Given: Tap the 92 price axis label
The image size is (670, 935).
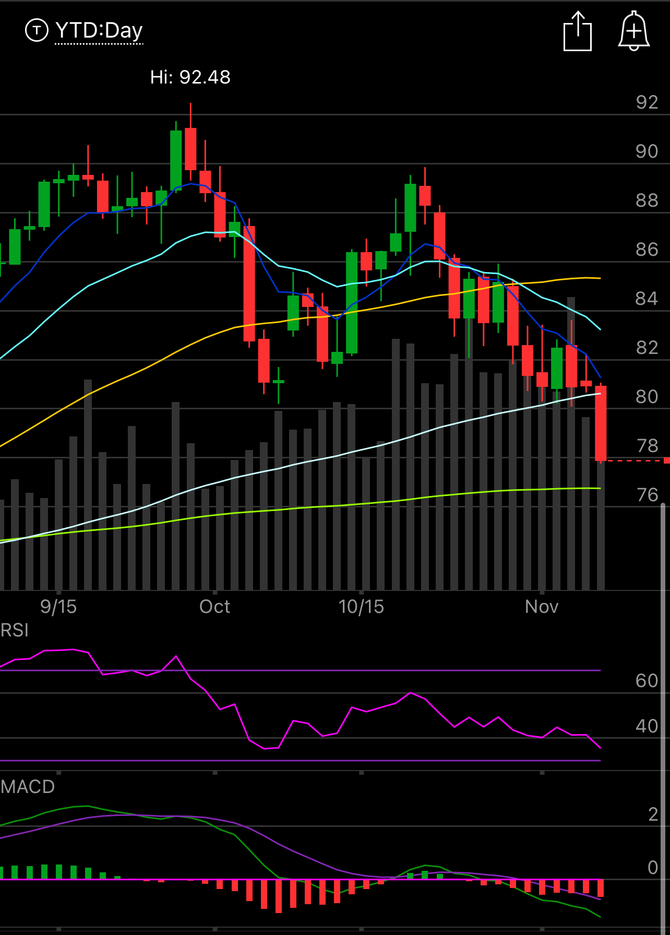Looking at the screenshot, I should tap(647, 102).
